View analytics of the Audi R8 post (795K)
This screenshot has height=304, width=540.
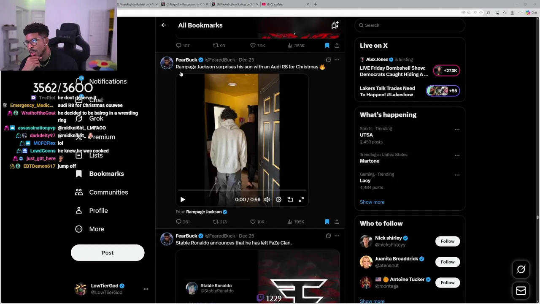click(x=295, y=222)
